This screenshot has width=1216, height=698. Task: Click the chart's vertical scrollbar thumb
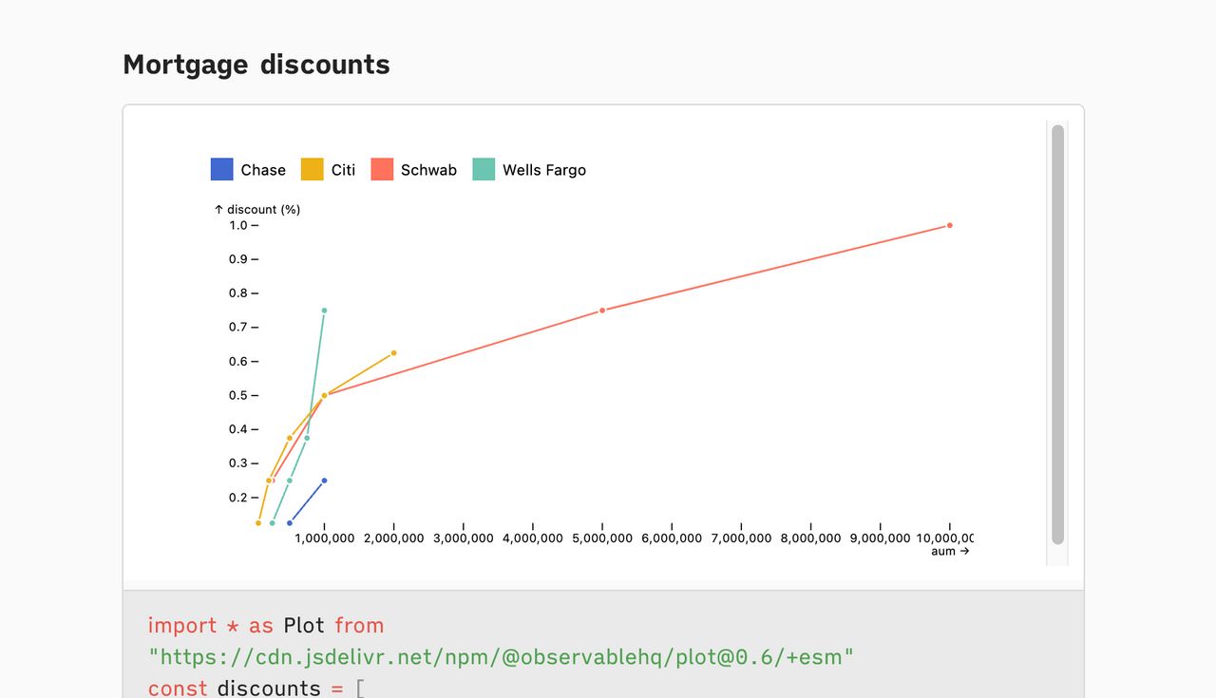(x=1057, y=334)
